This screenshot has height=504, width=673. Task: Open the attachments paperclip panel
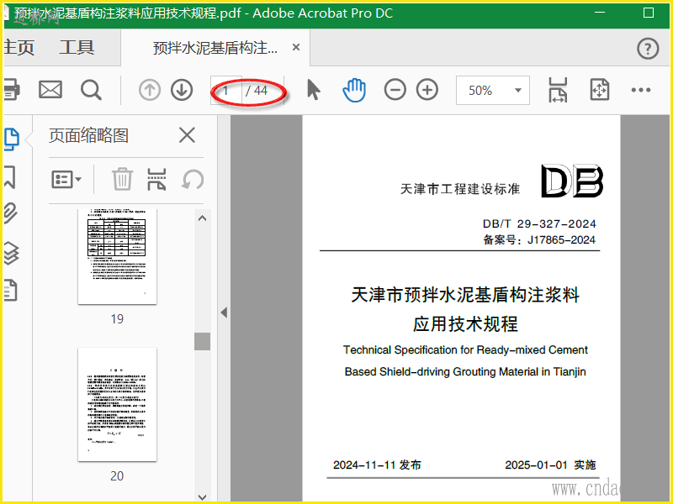[10, 213]
